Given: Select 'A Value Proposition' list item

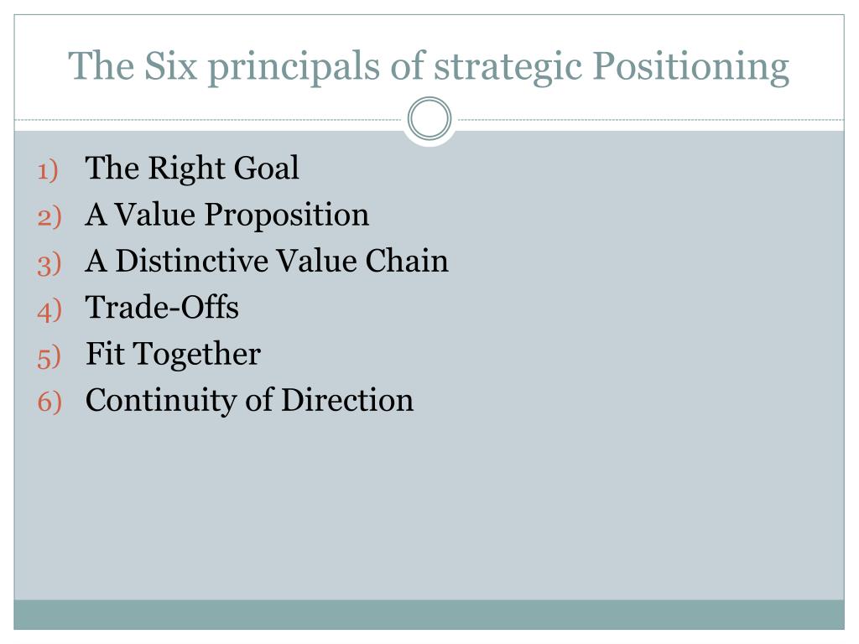Looking at the screenshot, I should point(227,214).
